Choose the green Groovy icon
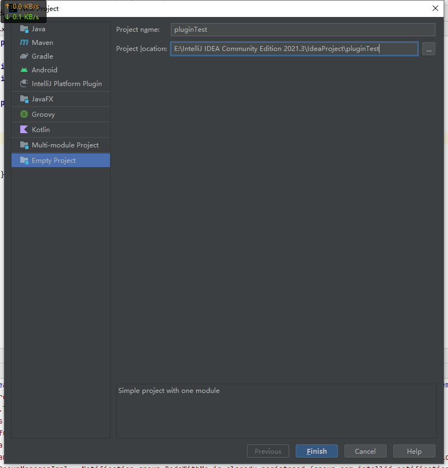 [x=24, y=114]
